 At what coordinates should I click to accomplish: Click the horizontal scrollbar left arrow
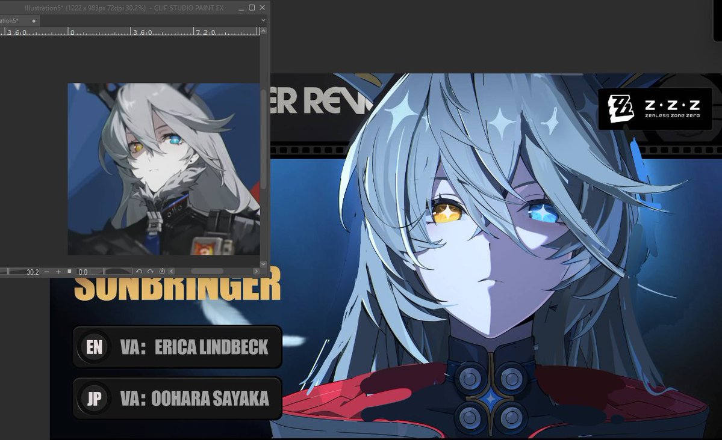click(x=172, y=271)
